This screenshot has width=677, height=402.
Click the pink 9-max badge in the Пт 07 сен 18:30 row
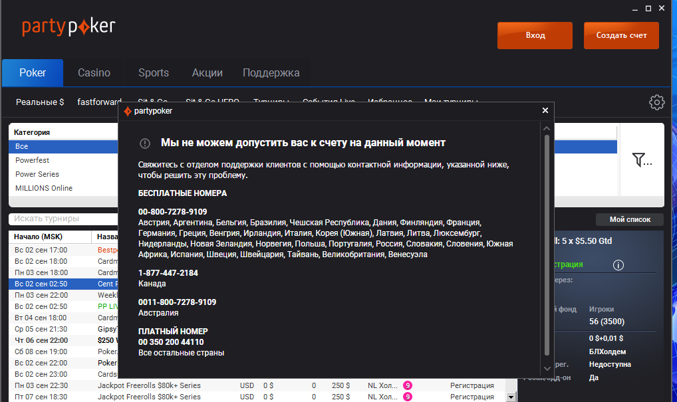pos(408,397)
